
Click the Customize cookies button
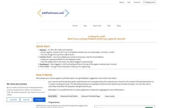[13, 100]
